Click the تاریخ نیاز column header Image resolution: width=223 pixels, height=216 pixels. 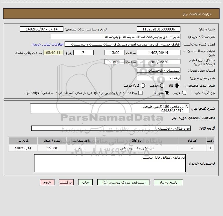tap(23, 141)
